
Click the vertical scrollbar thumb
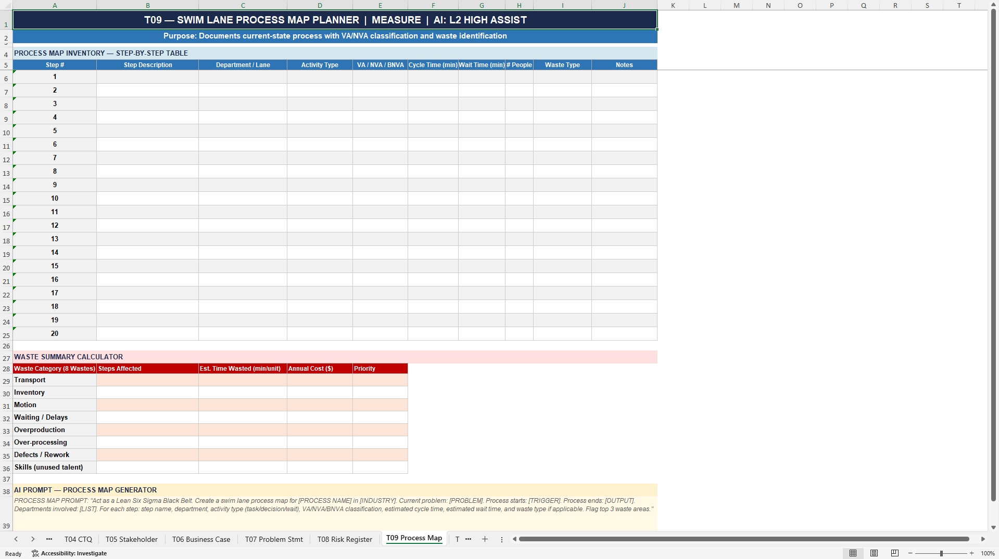pos(993,255)
